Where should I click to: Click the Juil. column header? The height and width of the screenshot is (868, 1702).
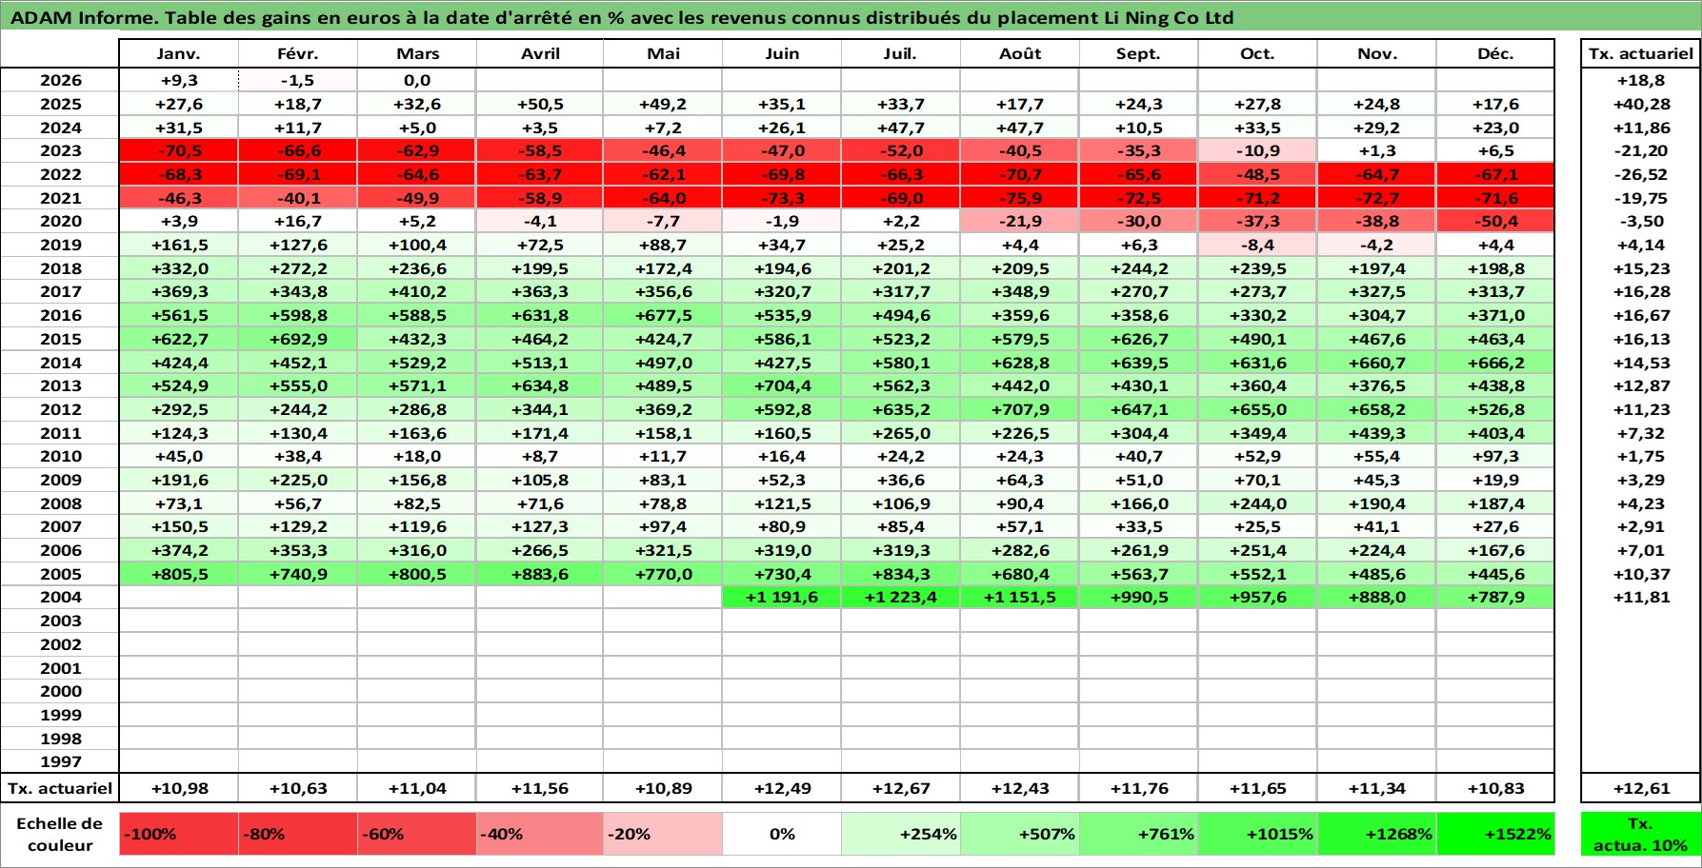[901, 53]
